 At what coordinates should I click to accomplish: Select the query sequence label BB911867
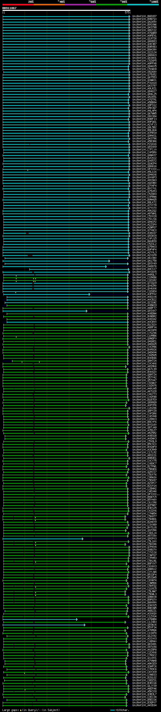tap(9, 8)
